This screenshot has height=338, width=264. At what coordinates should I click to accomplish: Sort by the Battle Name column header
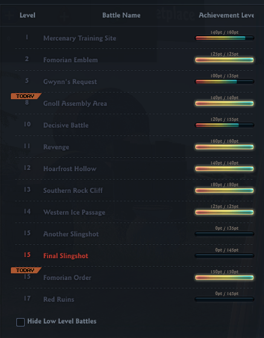coord(121,15)
